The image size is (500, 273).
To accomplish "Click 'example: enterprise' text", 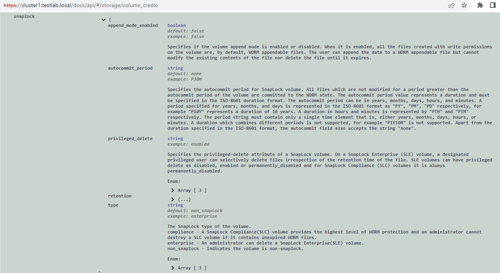I will (192, 216).
